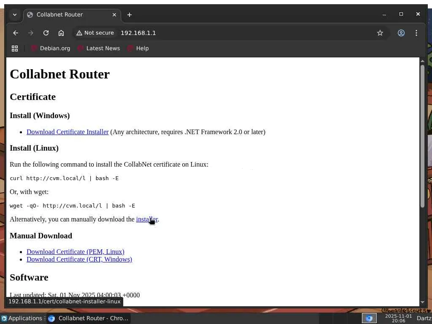Reload the Collabnet Router page

point(46,33)
